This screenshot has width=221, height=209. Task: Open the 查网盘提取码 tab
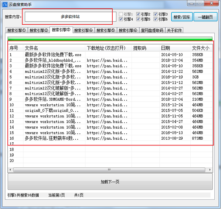click(152, 30)
